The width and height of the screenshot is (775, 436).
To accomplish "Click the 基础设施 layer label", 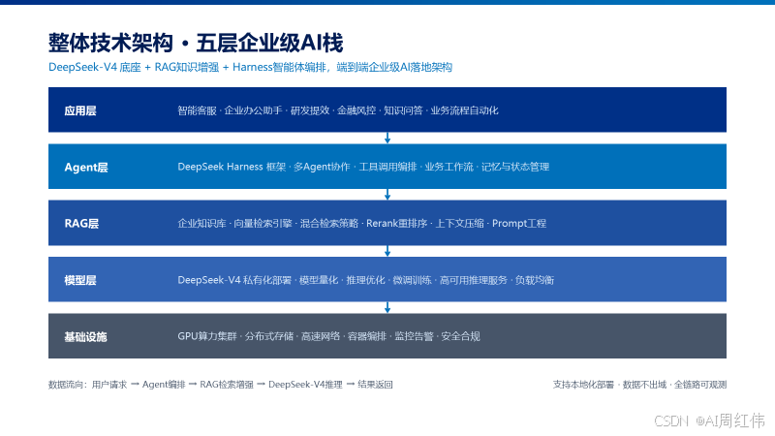I will point(85,337).
